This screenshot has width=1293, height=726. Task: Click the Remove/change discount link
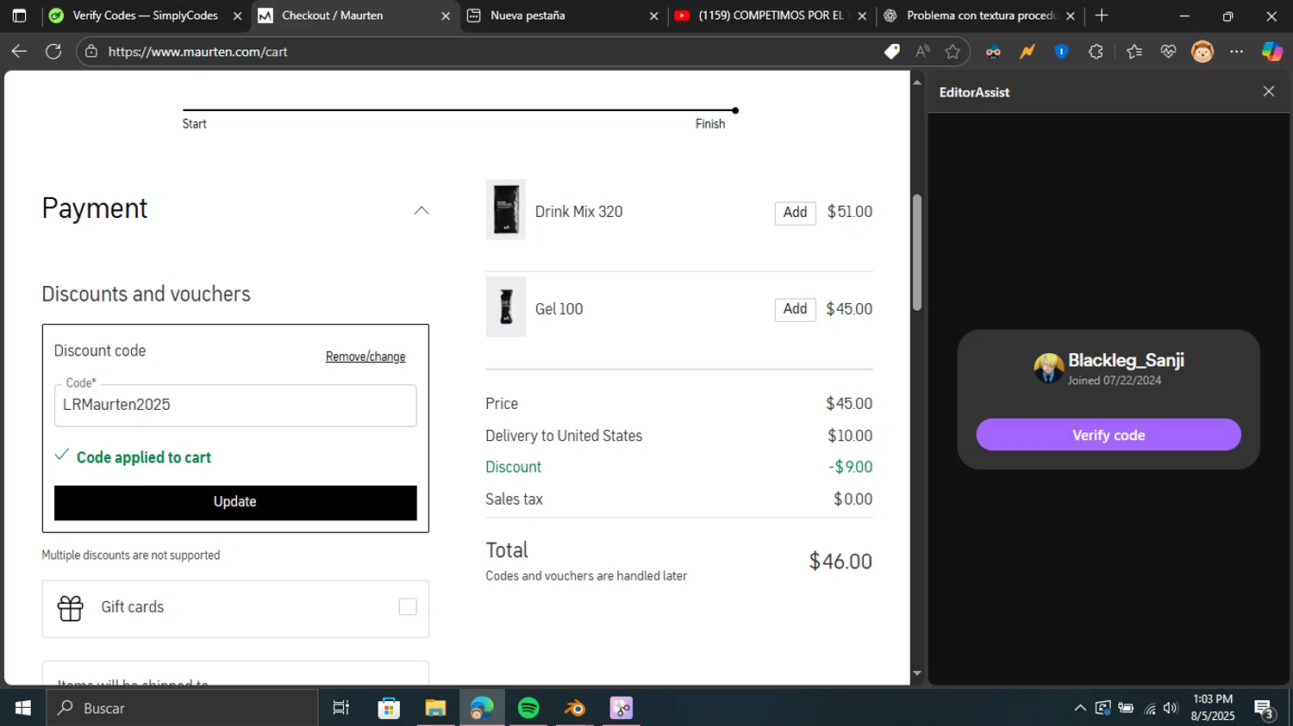point(365,357)
